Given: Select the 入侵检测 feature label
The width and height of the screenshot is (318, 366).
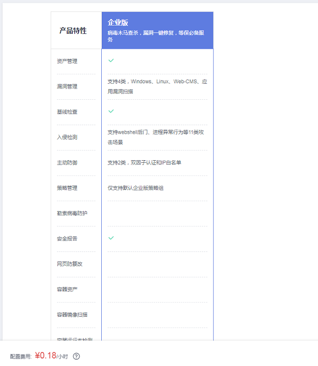Looking at the screenshot, I should point(67,137).
